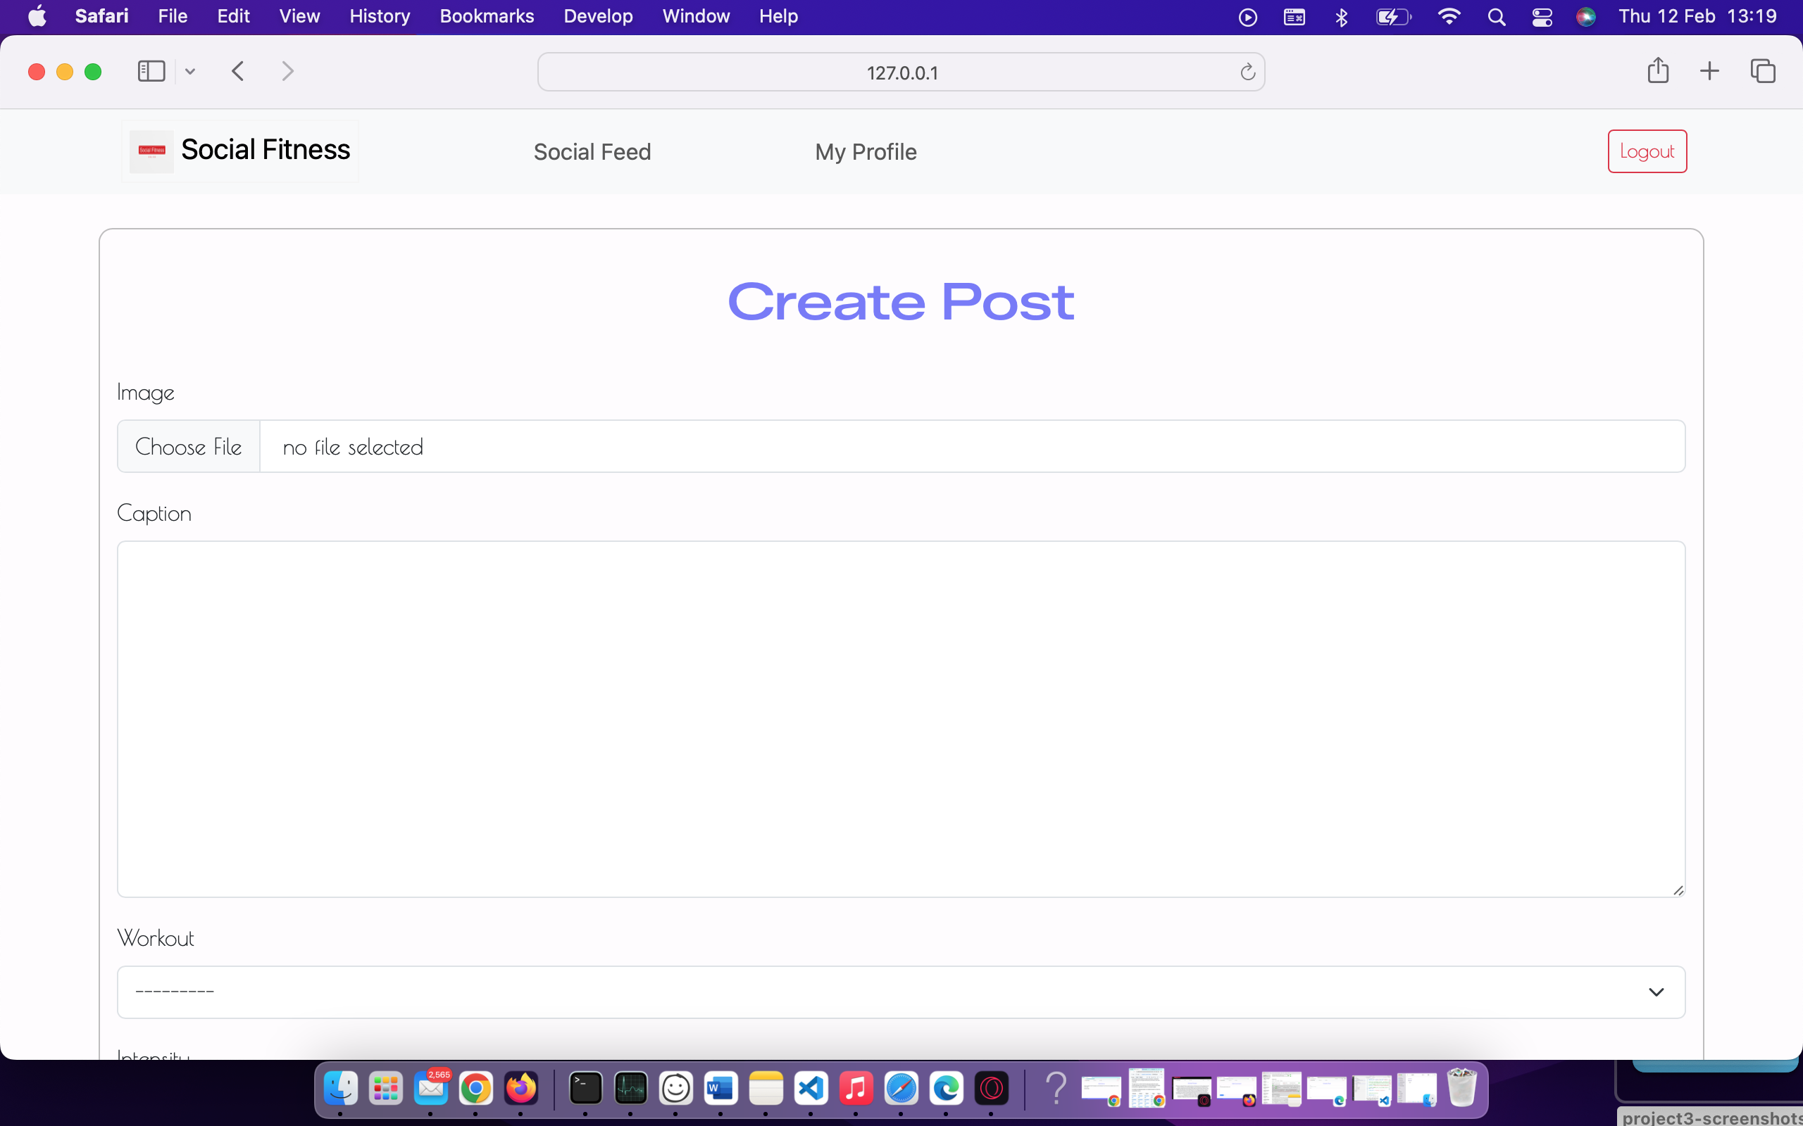Reload the current page
Screen dimensions: 1803x1126
coord(1247,72)
